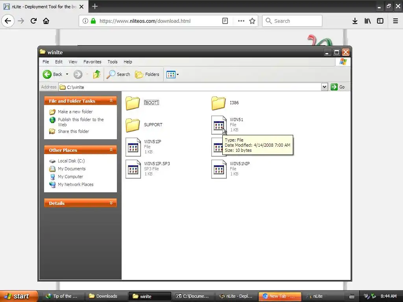This screenshot has height=302, width=403.
Task: Click Firefox back arrow button
Action: pyautogui.click(x=8, y=21)
